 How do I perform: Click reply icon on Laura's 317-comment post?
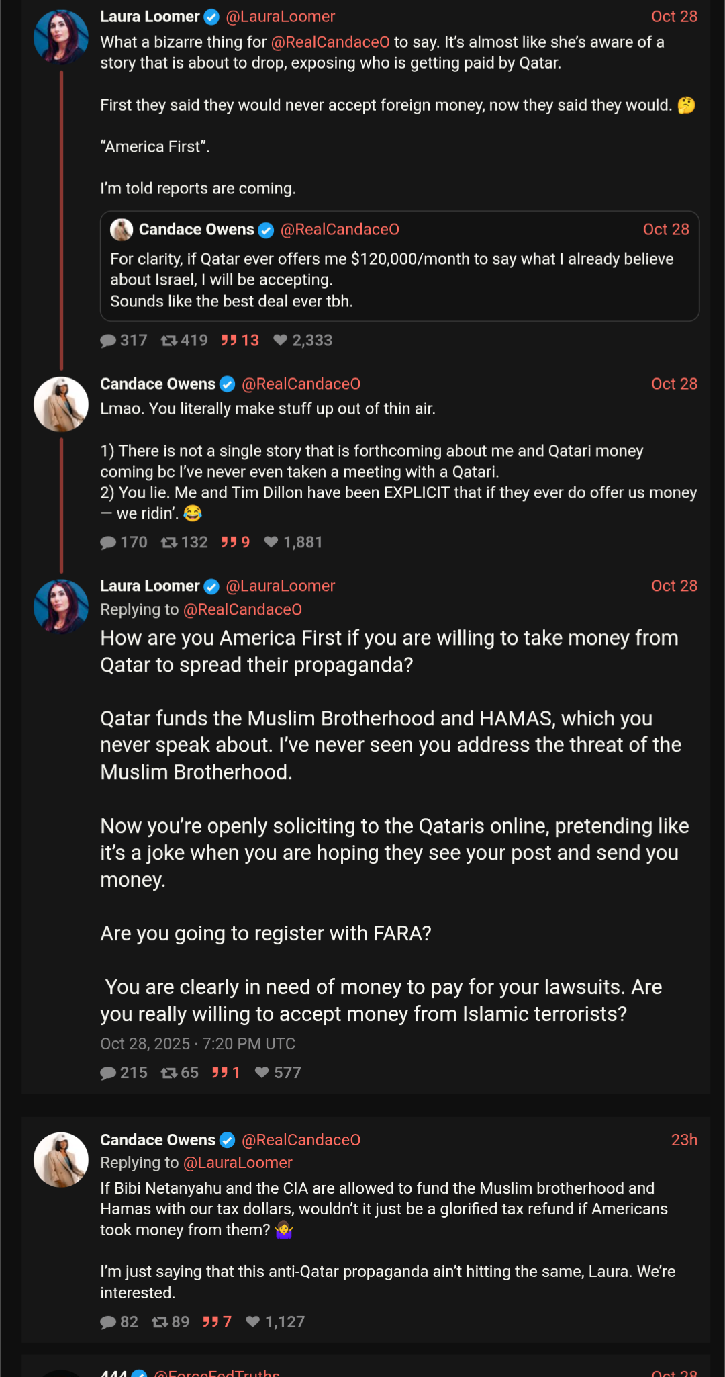point(108,341)
